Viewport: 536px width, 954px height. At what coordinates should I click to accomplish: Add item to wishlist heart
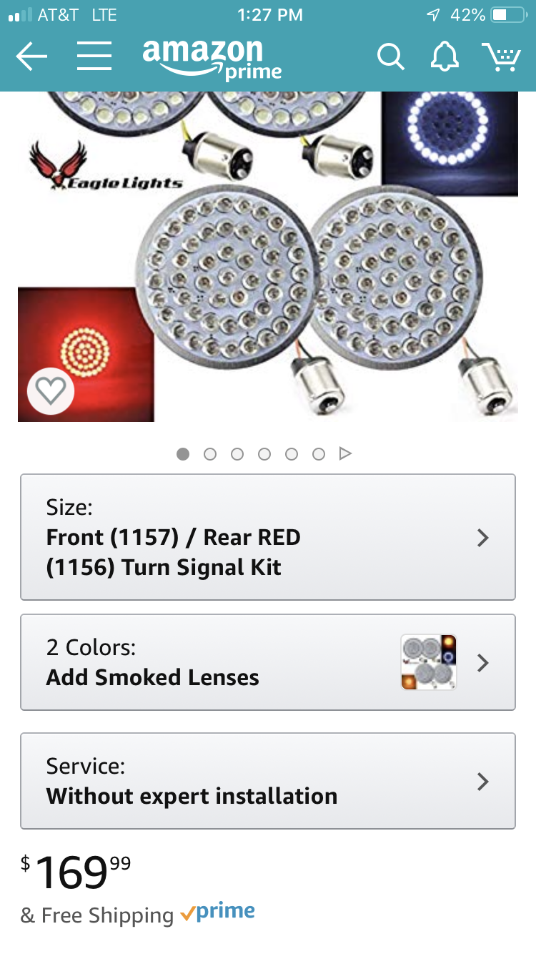click(x=51, y=391)
